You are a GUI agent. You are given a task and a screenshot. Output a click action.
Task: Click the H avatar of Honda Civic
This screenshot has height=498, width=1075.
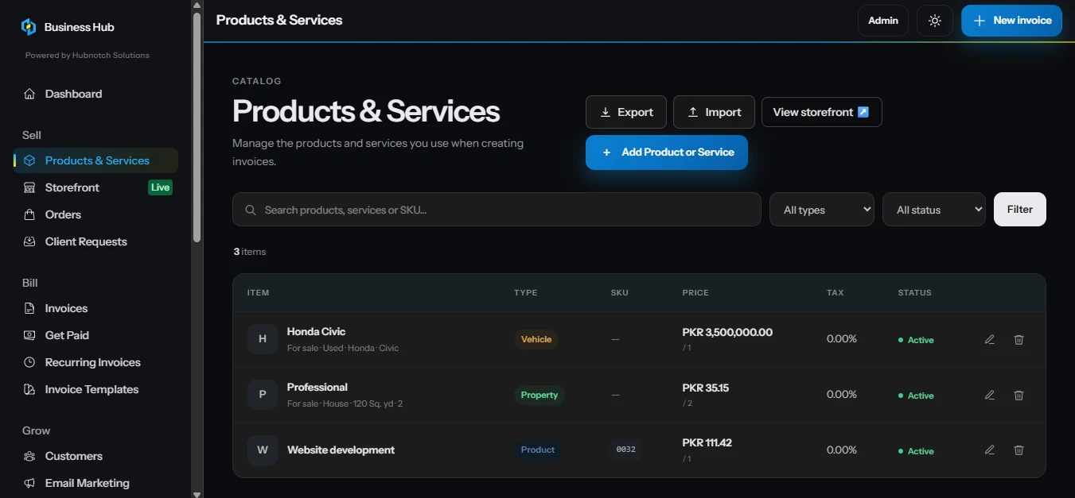[x=263, y=339]
